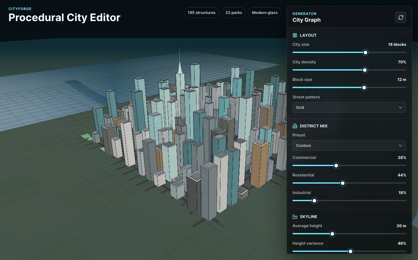Viewport: 418px width, 260px height.
Task: Click the 18 blocks value
Action: [x=397, y=45]
